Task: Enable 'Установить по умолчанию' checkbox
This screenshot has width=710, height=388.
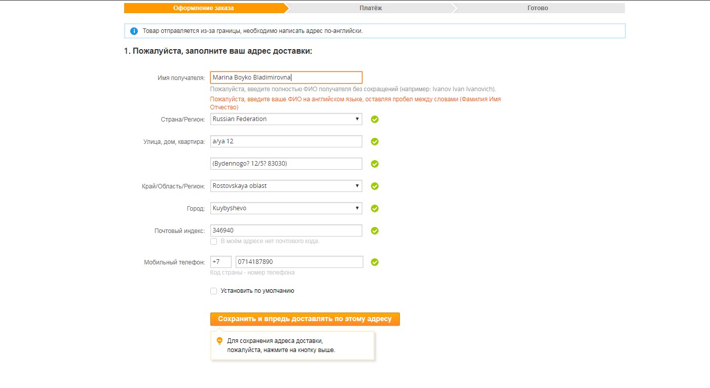Action: pyautogui.click(x=214, y=291)
